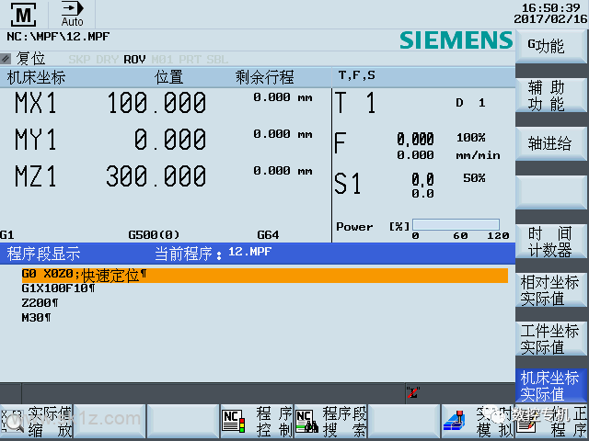This screenshot has width=589, height=441.
Task: Open 实时模拟 simulation softkey
Action: (x=478, y=422)
